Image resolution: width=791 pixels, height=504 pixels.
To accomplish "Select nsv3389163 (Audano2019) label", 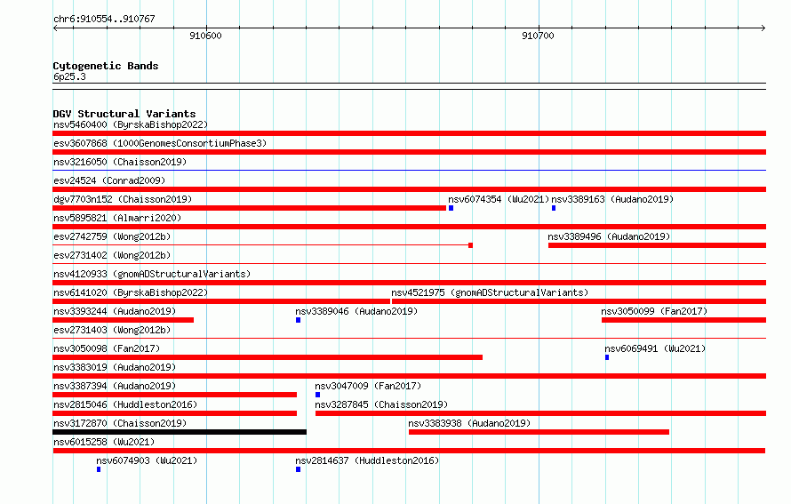I will [612, 199].
